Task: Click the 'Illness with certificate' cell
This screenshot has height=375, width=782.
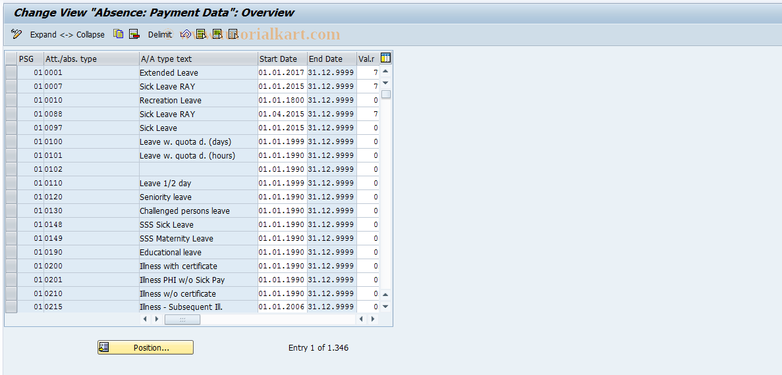Action: pos(198,266)
